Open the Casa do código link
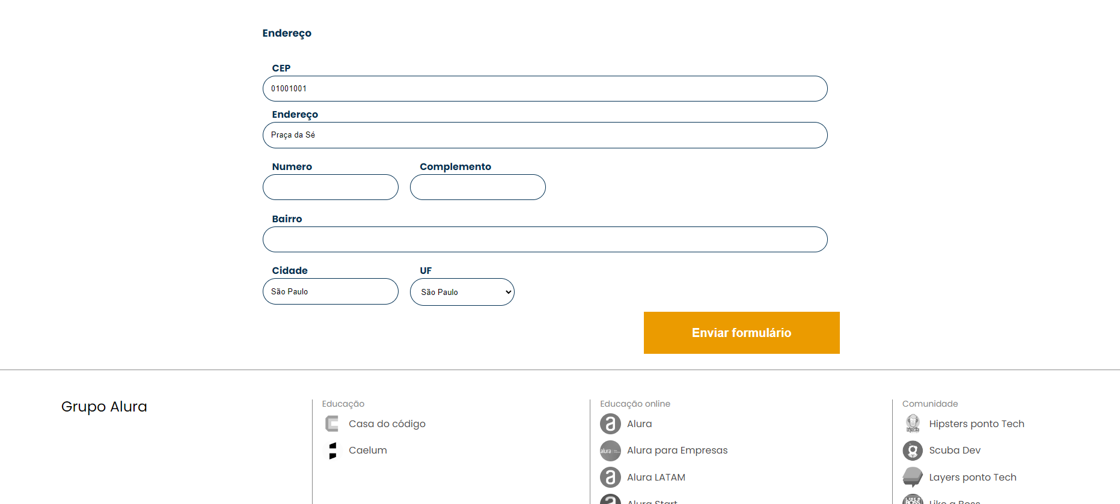 [x=387, y=424]
